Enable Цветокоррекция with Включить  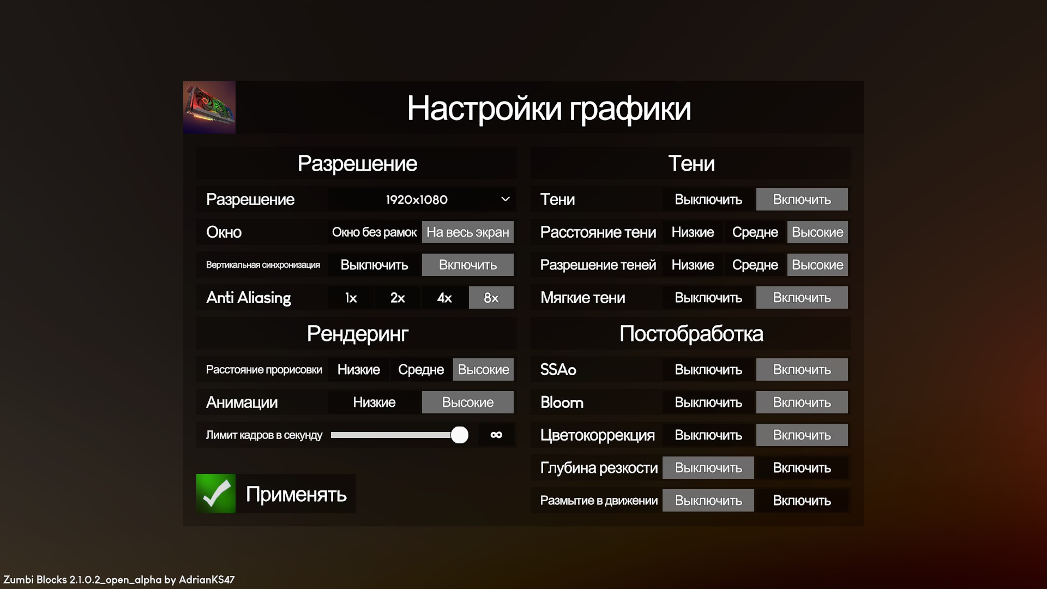802,435
